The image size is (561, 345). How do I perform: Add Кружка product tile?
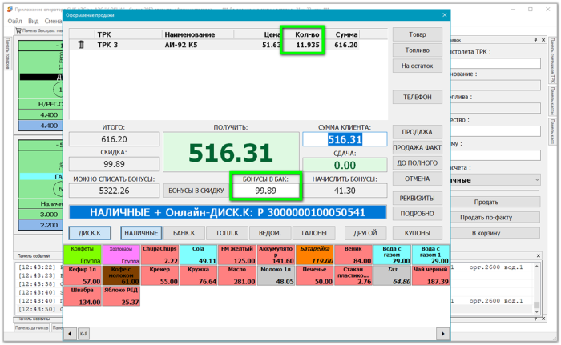point(198,275)
